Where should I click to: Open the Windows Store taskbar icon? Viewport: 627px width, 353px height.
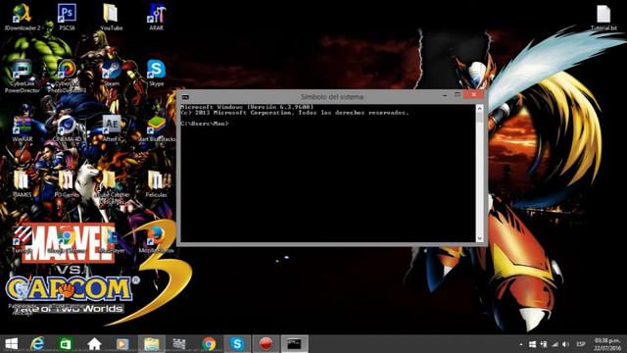click(x=66, y=344)
